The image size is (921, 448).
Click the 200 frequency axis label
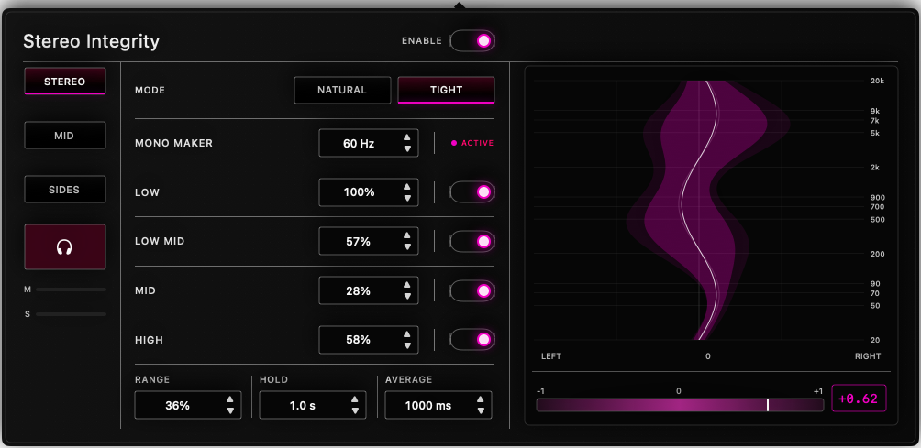[x=877, y=254]
